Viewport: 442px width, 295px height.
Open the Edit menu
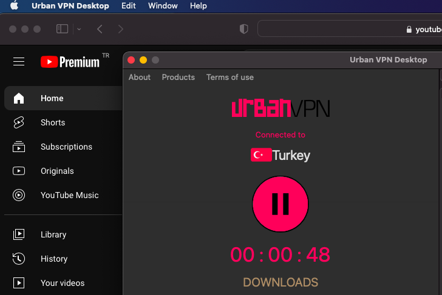[129, 5]
